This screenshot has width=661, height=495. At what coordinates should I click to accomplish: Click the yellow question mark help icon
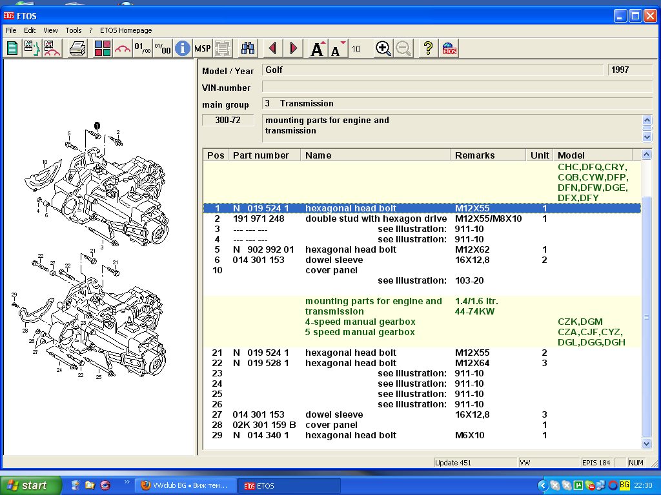pos(427,48)
